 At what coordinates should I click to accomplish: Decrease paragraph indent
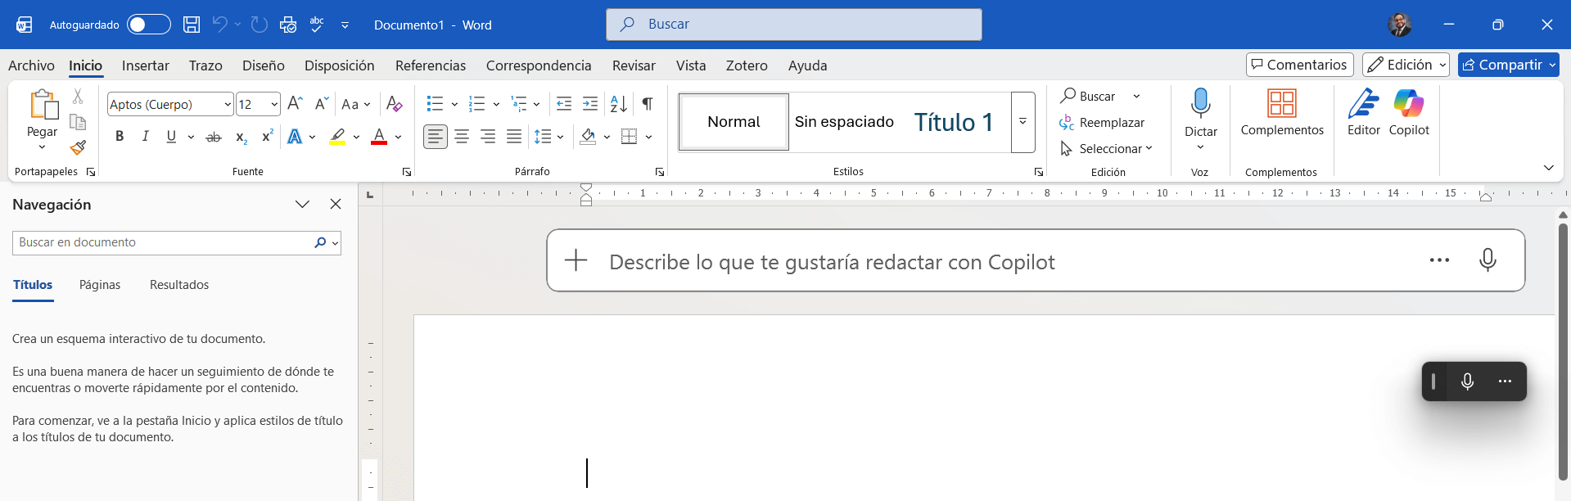(564, 104)
